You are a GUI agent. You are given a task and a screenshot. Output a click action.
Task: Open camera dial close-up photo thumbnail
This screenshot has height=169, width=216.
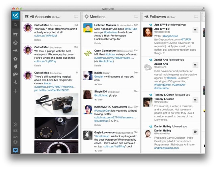[56, 128]
